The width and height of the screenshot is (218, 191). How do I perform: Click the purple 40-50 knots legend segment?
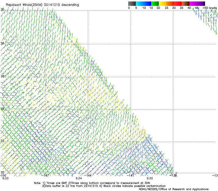coord(197,4)
